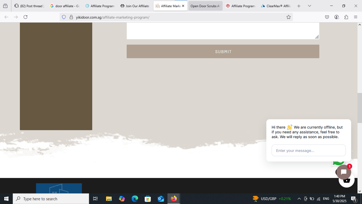Viewport: 362px width, 204px height.
Task: Click the scrollbar down arrow
Action: coord(360,191)
